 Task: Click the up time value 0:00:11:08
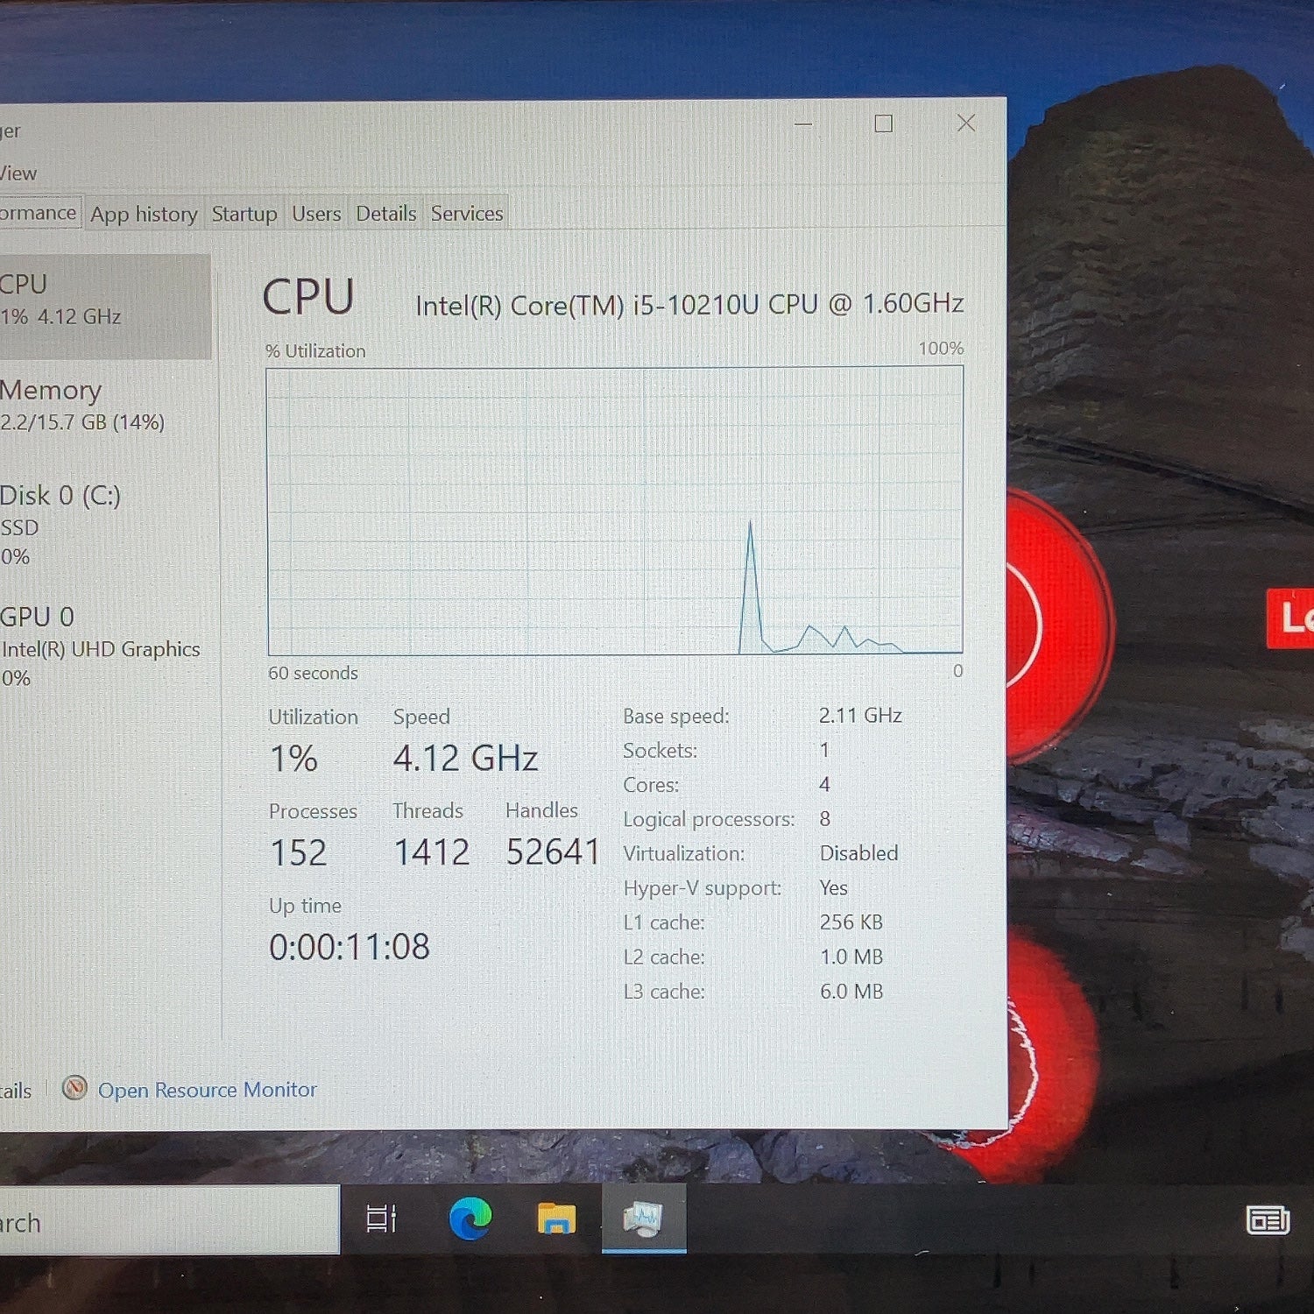(350, 947)
